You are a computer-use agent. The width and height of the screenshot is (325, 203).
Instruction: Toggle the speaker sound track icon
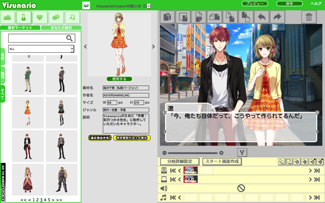[164, 188]
